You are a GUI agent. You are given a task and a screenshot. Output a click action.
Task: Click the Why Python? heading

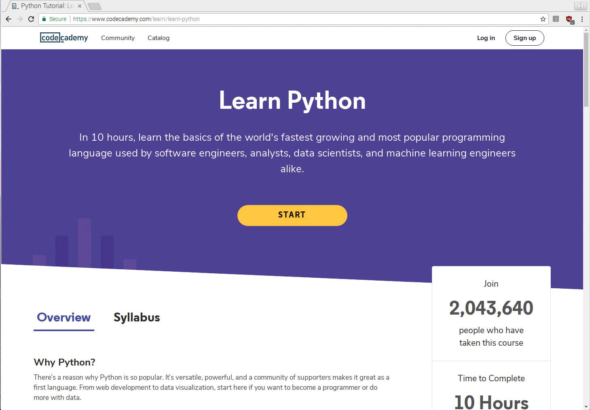64,362
